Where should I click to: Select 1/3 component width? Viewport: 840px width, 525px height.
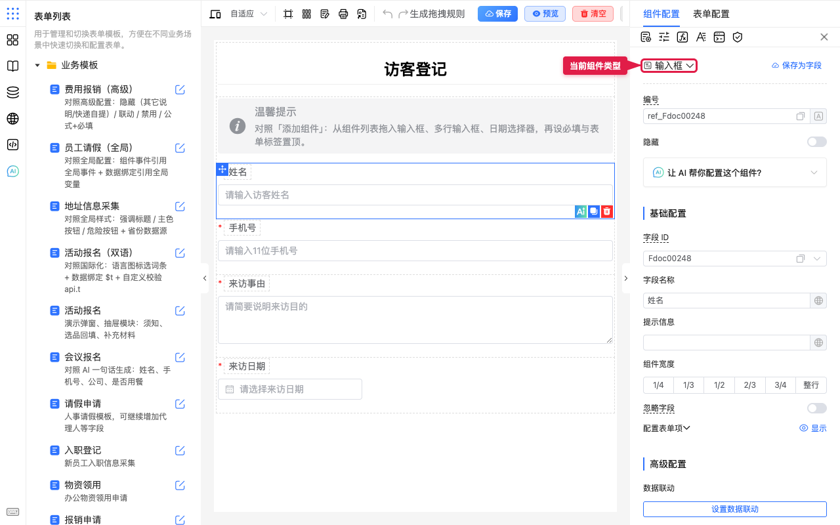(688, 385)
